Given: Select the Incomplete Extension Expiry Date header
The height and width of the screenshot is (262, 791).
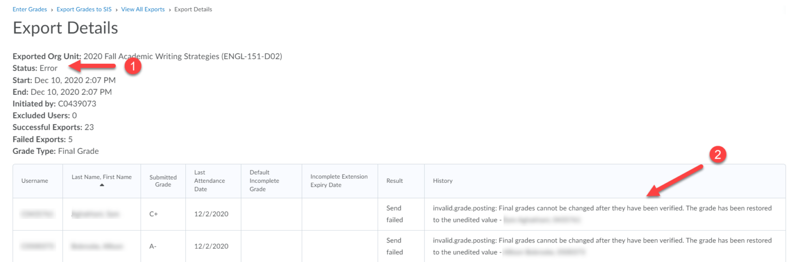Looking at the screenshot, I should coord(339,181).
